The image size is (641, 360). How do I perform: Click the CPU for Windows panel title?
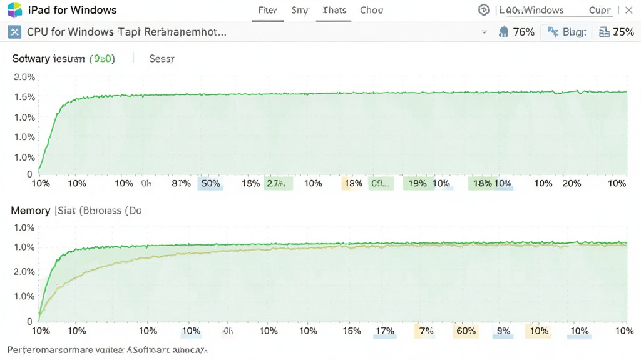pos(126,32)
